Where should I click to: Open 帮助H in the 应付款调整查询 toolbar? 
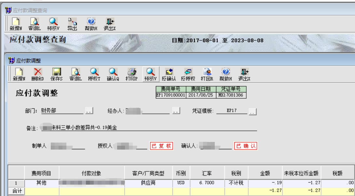[91, 24]
